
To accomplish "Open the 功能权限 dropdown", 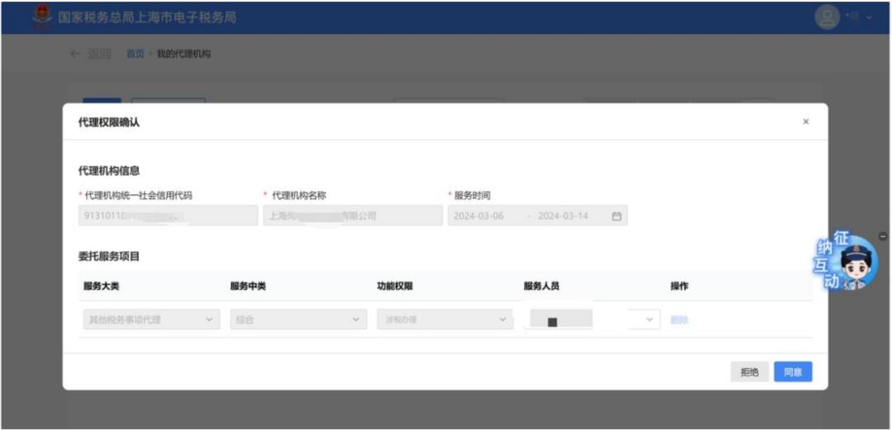I will click(445, 320).
